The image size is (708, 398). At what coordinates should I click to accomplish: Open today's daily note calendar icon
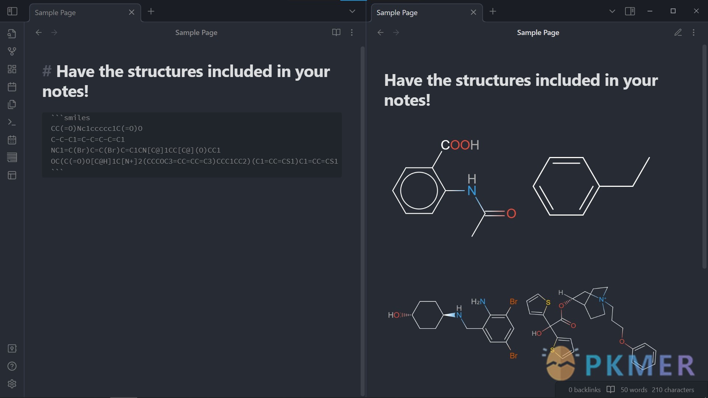coord(12,87)
